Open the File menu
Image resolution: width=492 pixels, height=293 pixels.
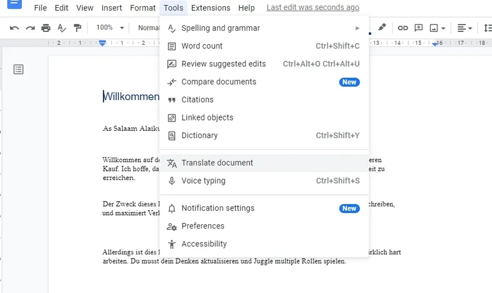pos(41,8)
